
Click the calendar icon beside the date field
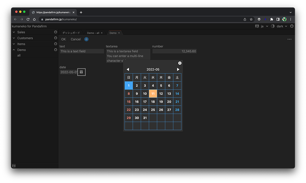pos(81,72)
